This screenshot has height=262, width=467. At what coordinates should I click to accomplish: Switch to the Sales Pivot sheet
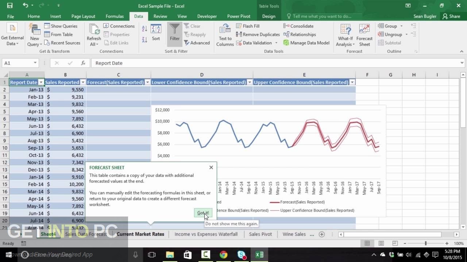[260, 234]
